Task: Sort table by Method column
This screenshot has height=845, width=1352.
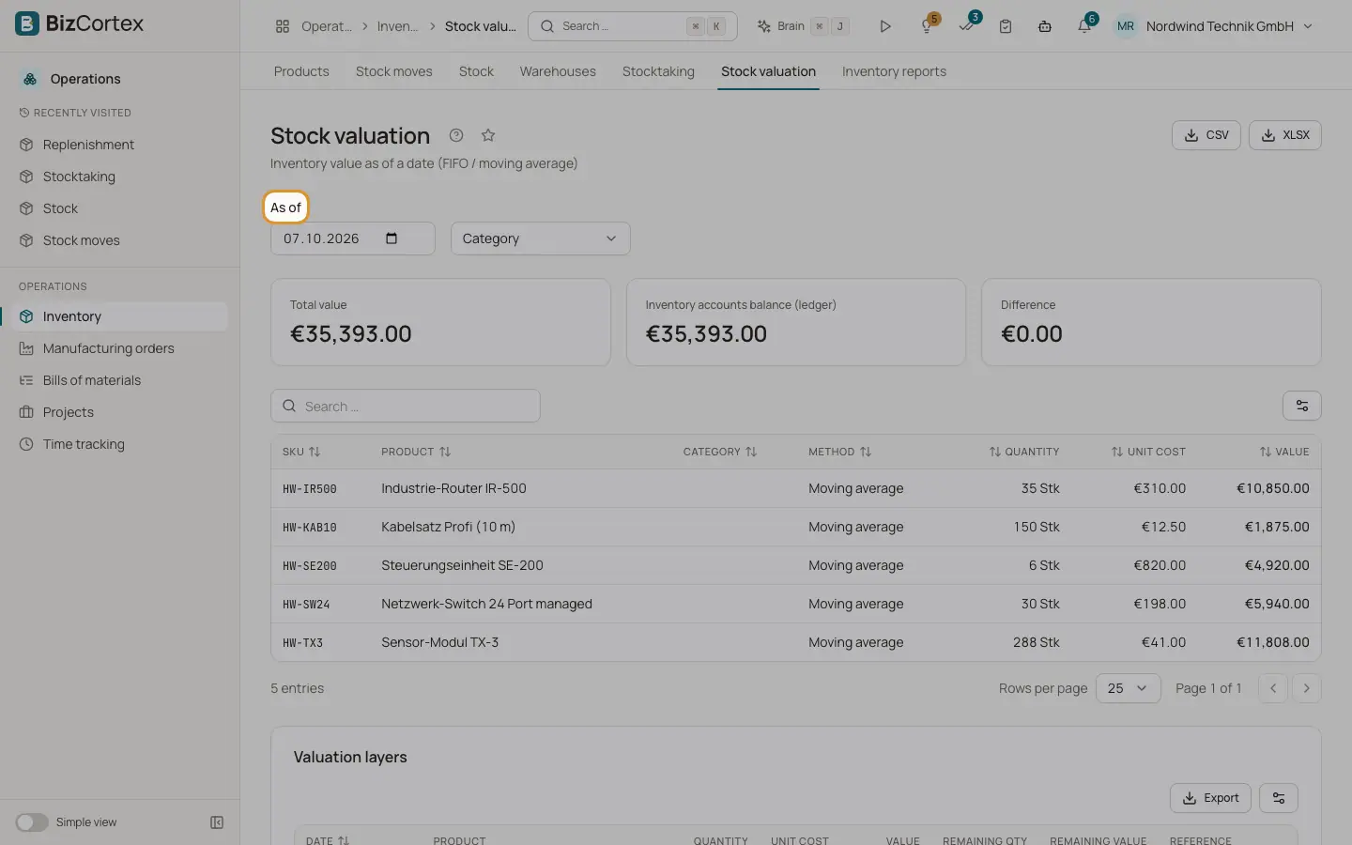Action: [840, 452]
